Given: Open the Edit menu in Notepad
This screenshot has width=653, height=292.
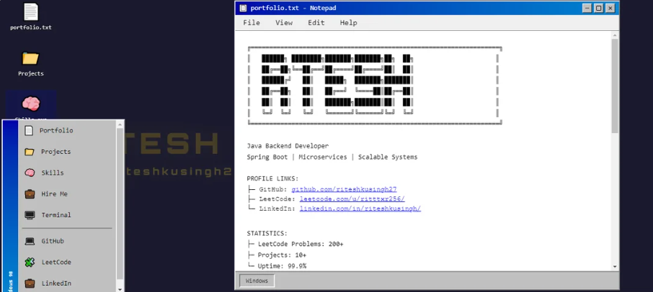Looking at the screenshot, I should click(316, 23).
